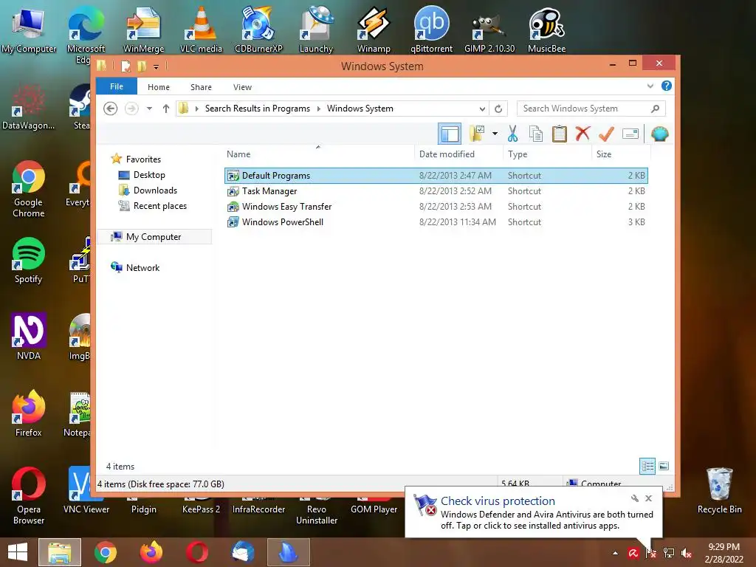Launch Chrome from the taskbar

(105, 552)
